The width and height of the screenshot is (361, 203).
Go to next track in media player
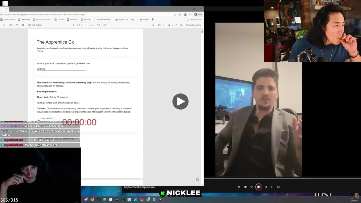coord(272,187)
